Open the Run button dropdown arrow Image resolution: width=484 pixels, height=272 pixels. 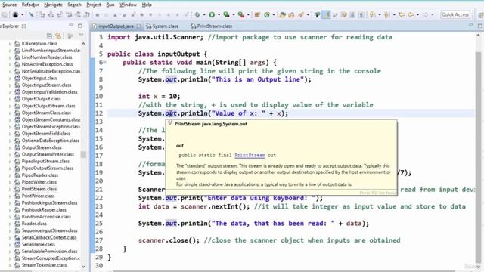(x=219, y=14)
